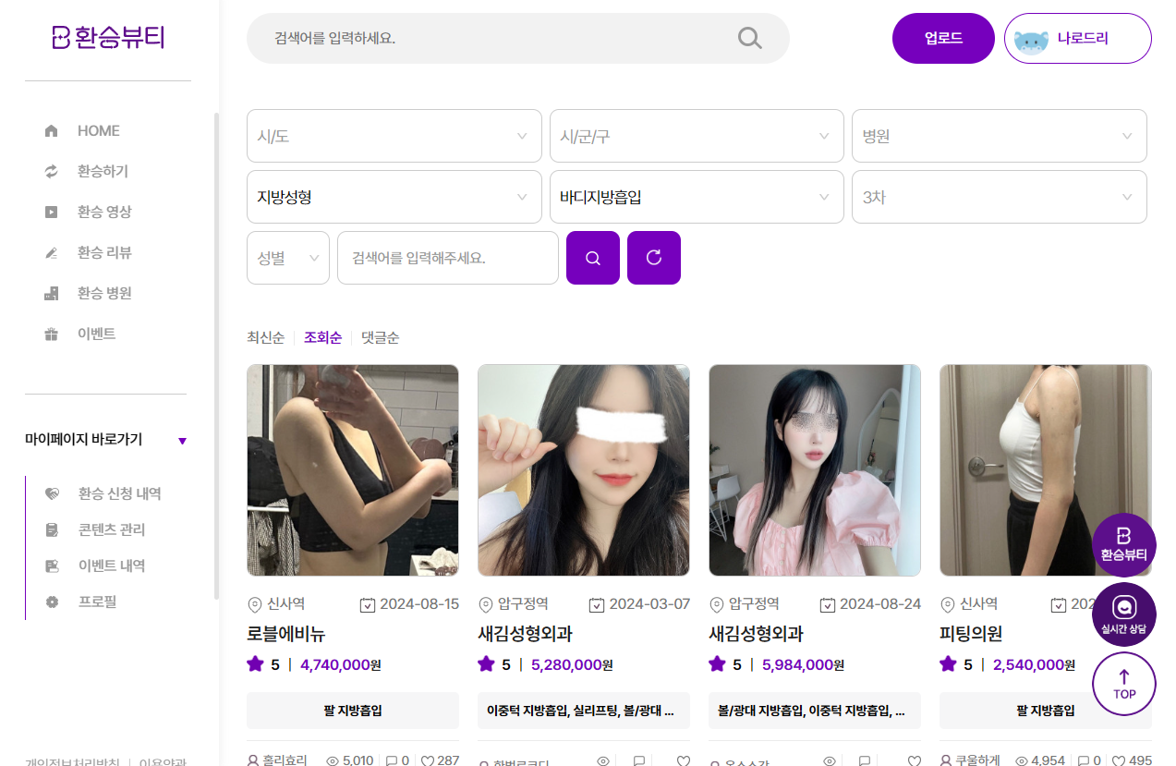Open 환승 영상 in the sidebar
The width and height of the screenshot is (1176, 766).
pos(104,213)
